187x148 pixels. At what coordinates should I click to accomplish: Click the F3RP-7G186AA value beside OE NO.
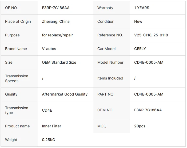[56, 8]
